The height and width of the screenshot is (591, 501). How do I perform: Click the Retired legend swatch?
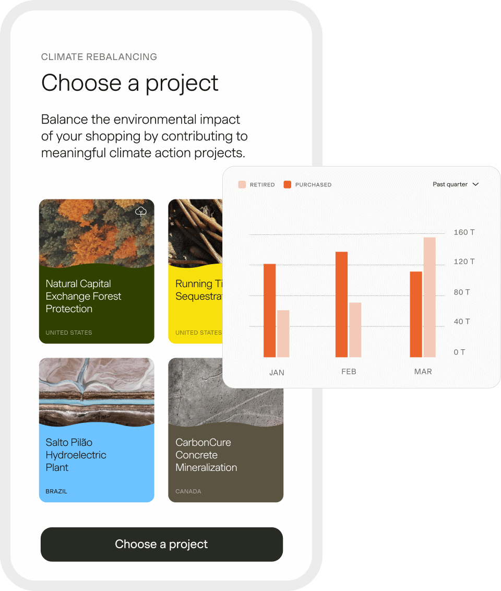click(x=242, y=184)
